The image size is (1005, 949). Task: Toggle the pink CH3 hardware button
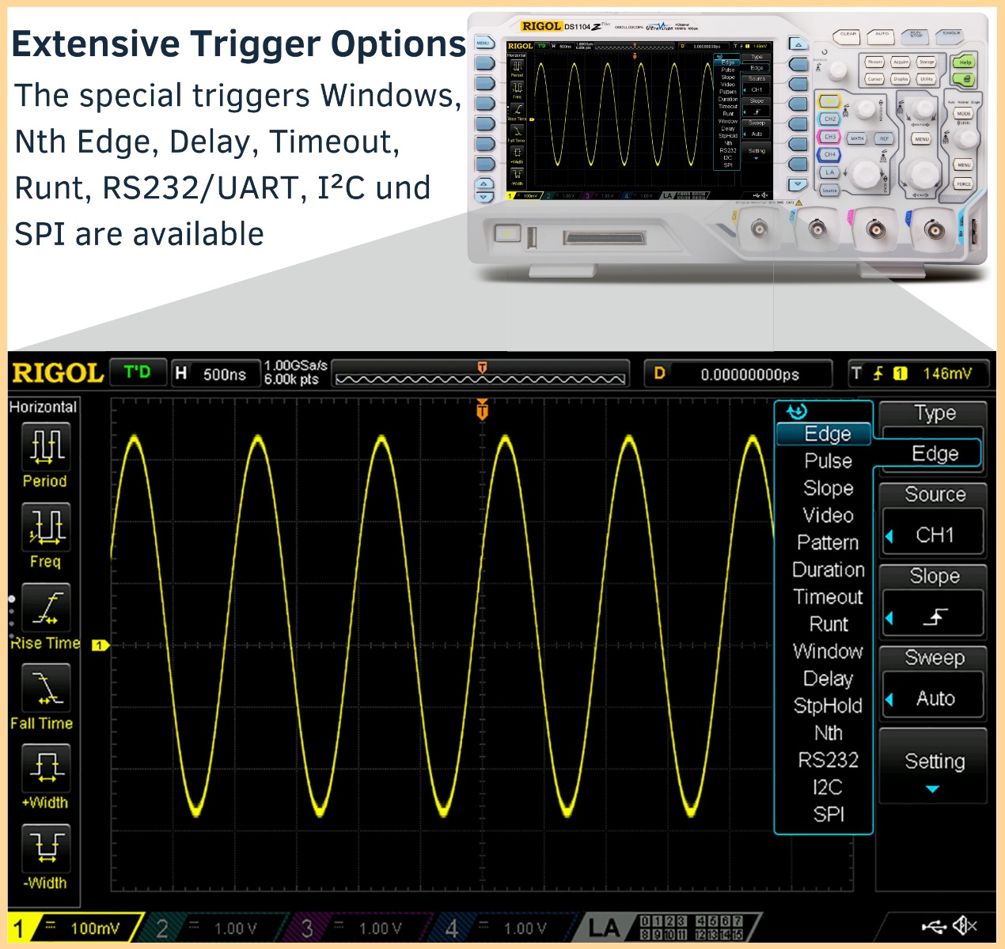click(829, 137)
